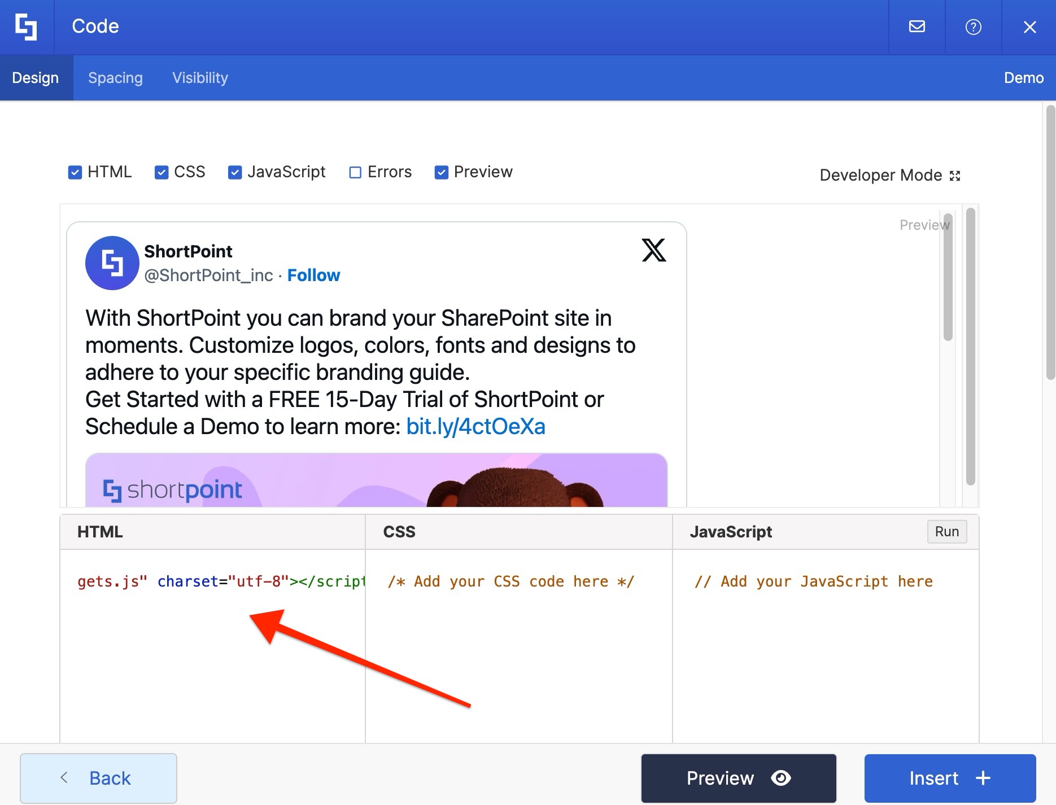Go Back to previous screen

(x=98, y=778)
